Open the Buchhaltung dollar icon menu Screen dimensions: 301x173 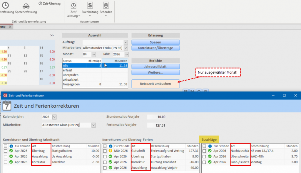(x=90, y=5)
